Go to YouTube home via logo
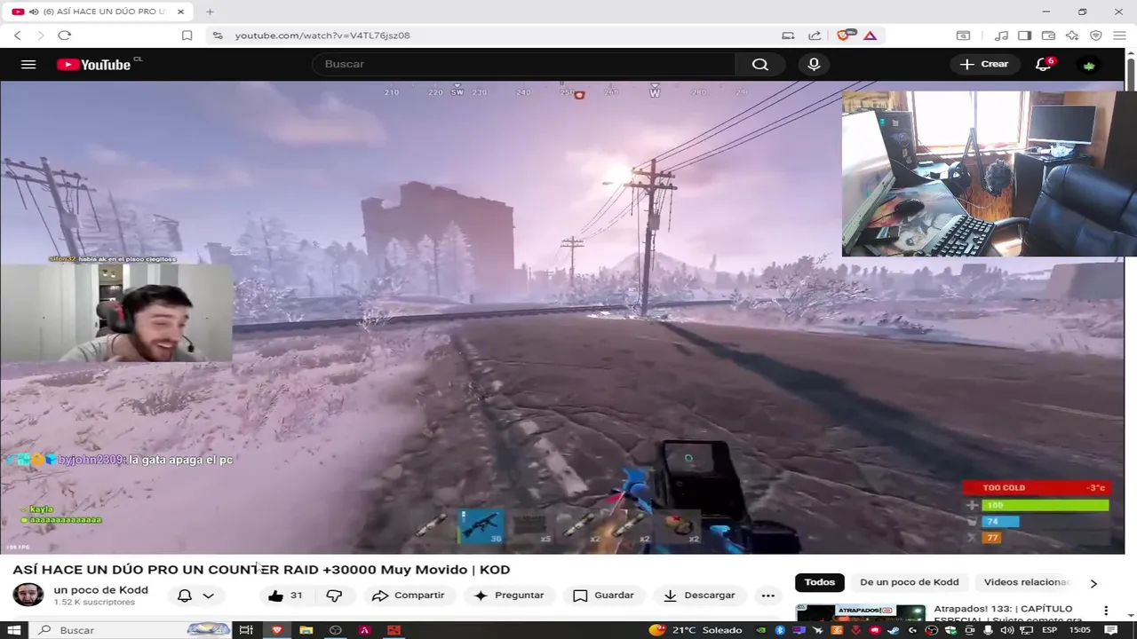Viewport: 1137px width, 639px height. [94, 64]
